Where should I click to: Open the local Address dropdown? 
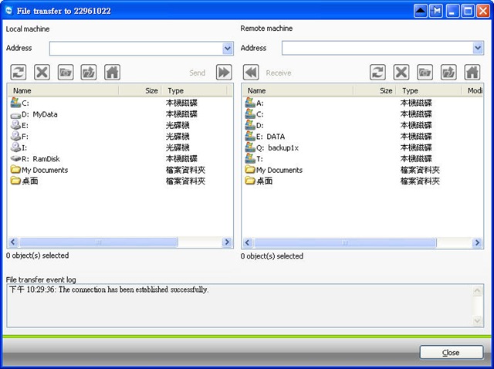tap(228, 49)
